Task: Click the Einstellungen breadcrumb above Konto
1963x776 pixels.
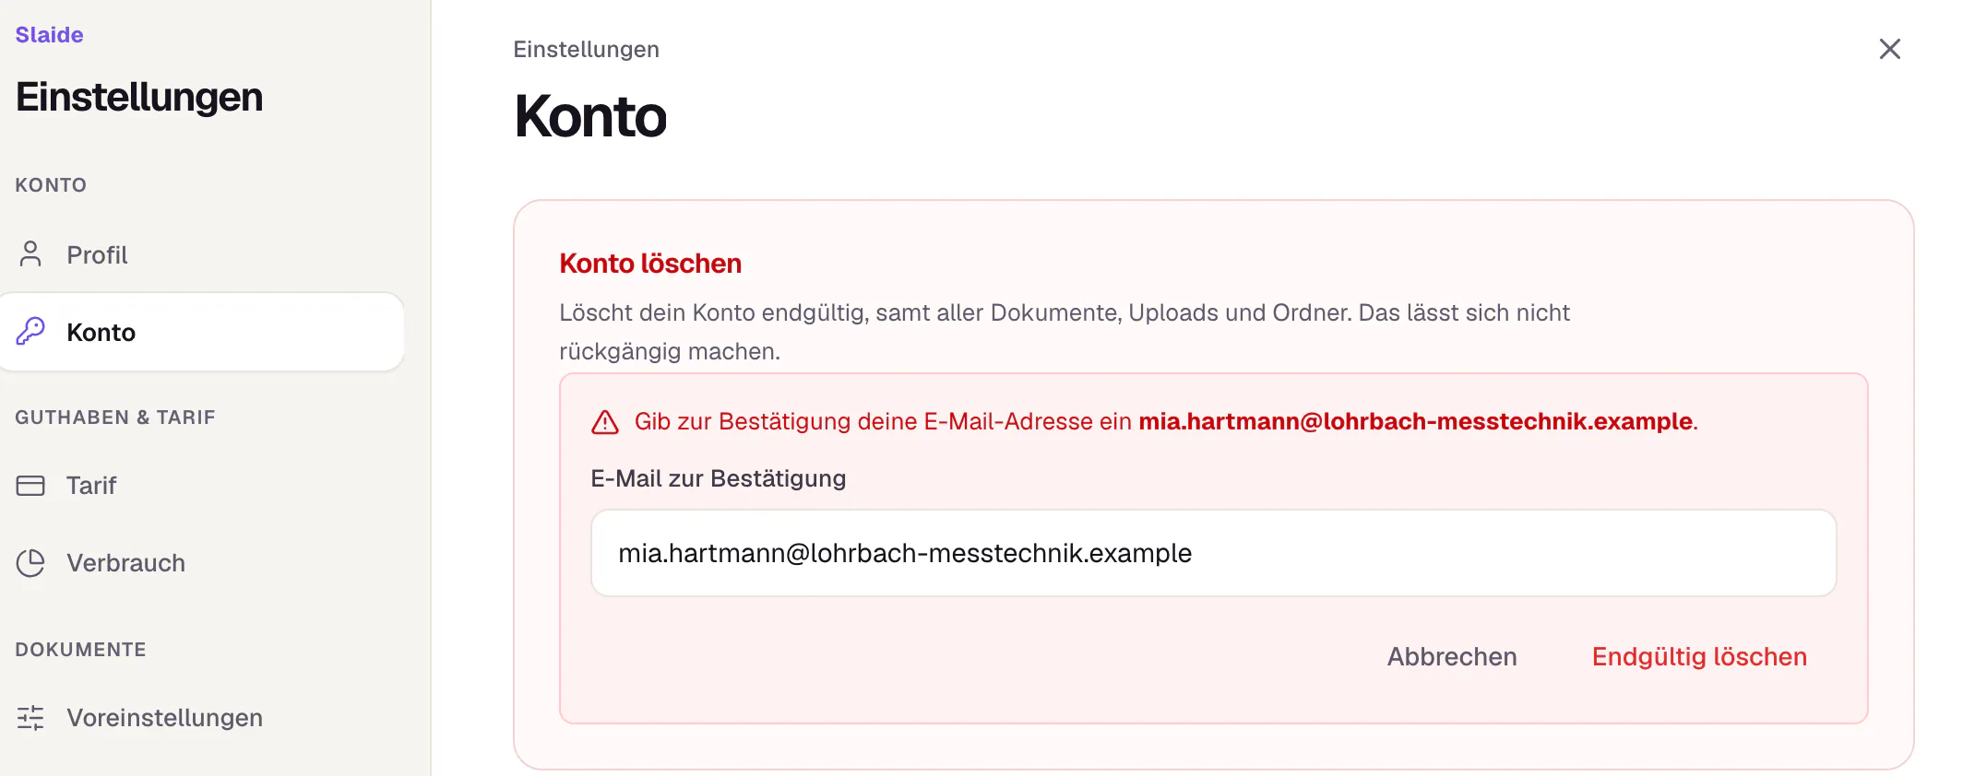Action: [x=587, y=50]
